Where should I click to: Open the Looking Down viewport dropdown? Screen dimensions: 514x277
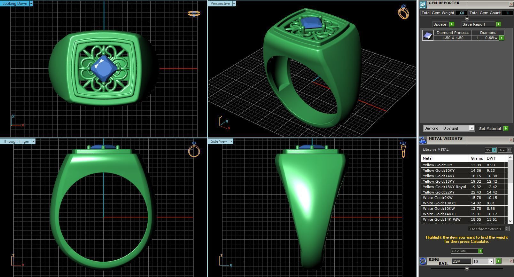click(x=31, y=4)
